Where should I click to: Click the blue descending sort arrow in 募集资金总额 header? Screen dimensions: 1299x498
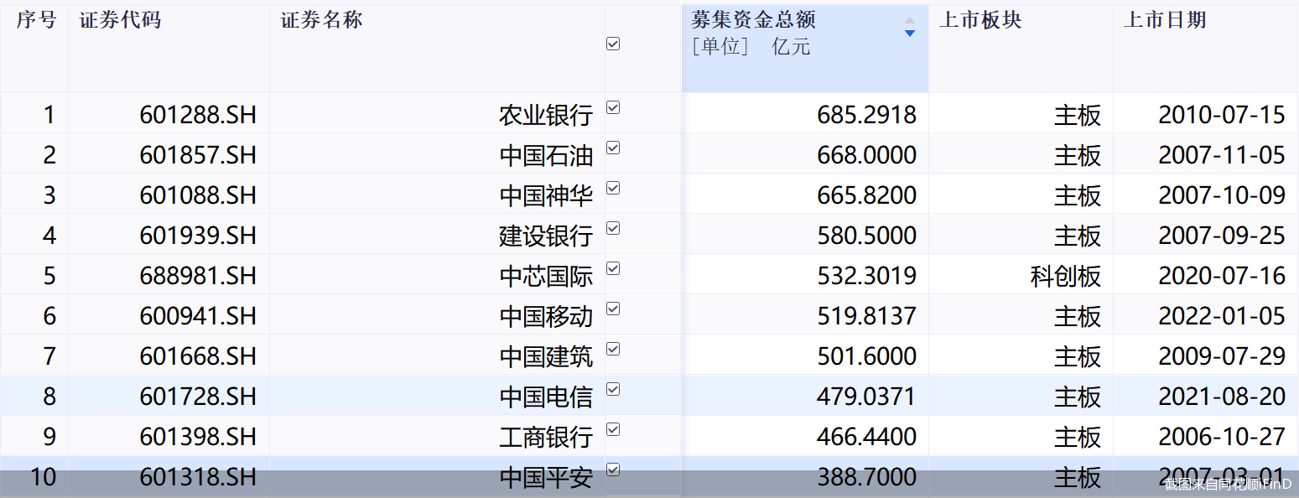(910, 34)
